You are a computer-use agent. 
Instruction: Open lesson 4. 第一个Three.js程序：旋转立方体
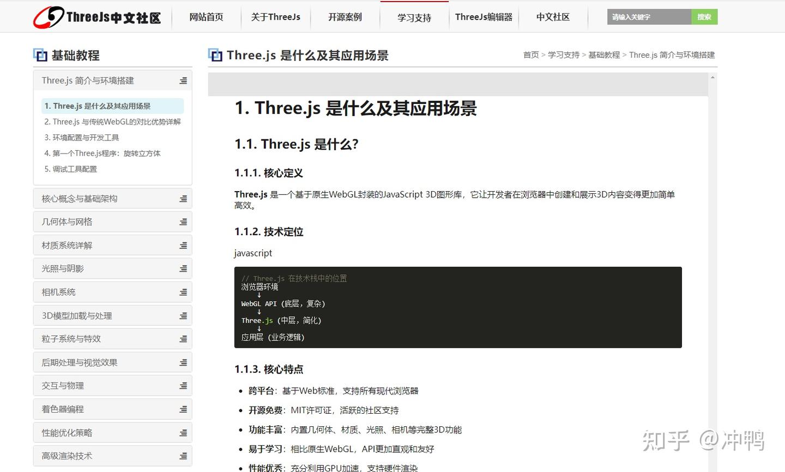pos(102,154)
